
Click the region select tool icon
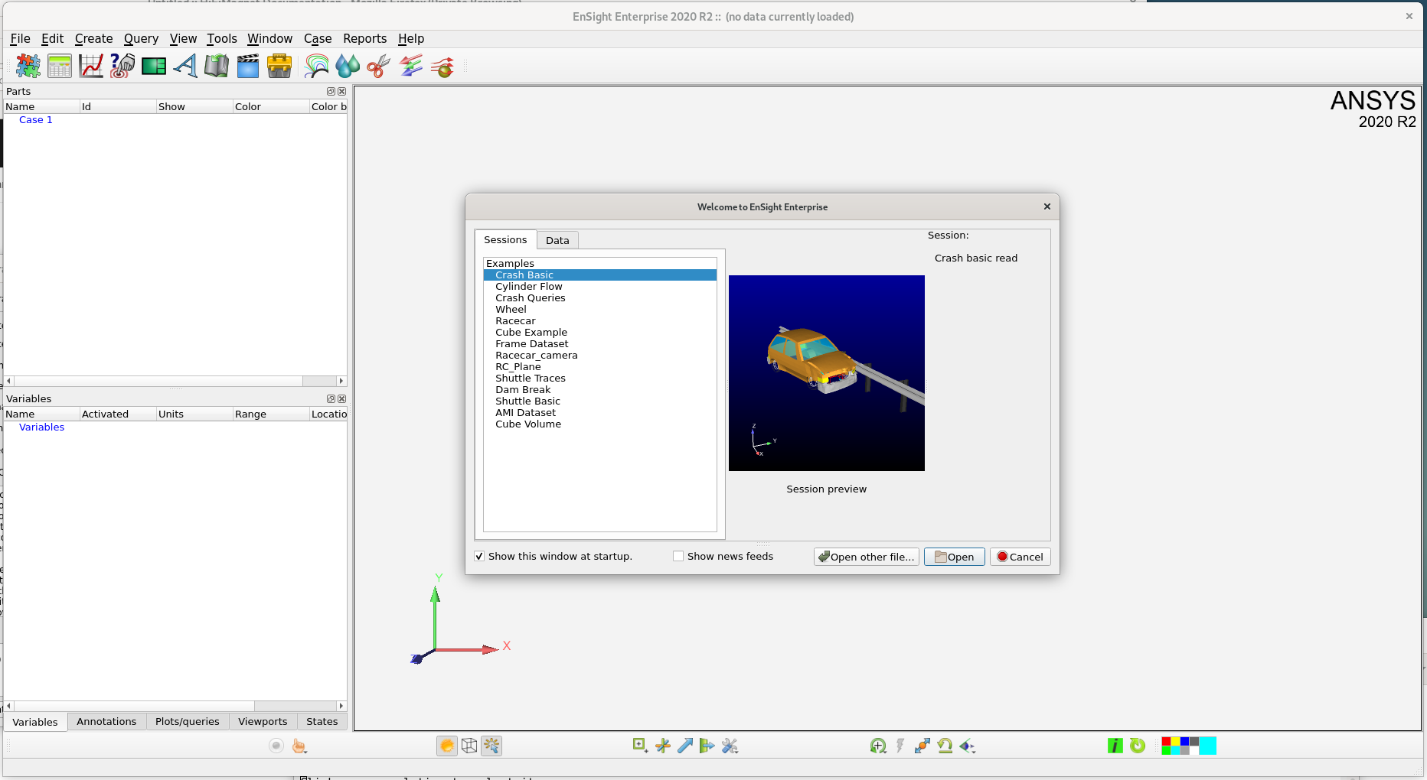pyautogui.click(x=641, y=746)
